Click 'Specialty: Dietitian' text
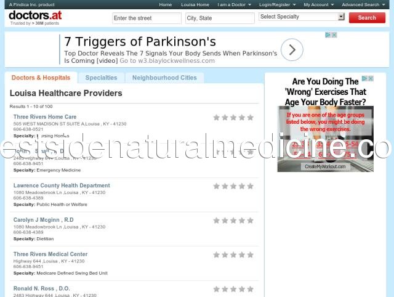The width and height of the screenshot is (394, 297). pyautogui.click(x=33, y=239)
